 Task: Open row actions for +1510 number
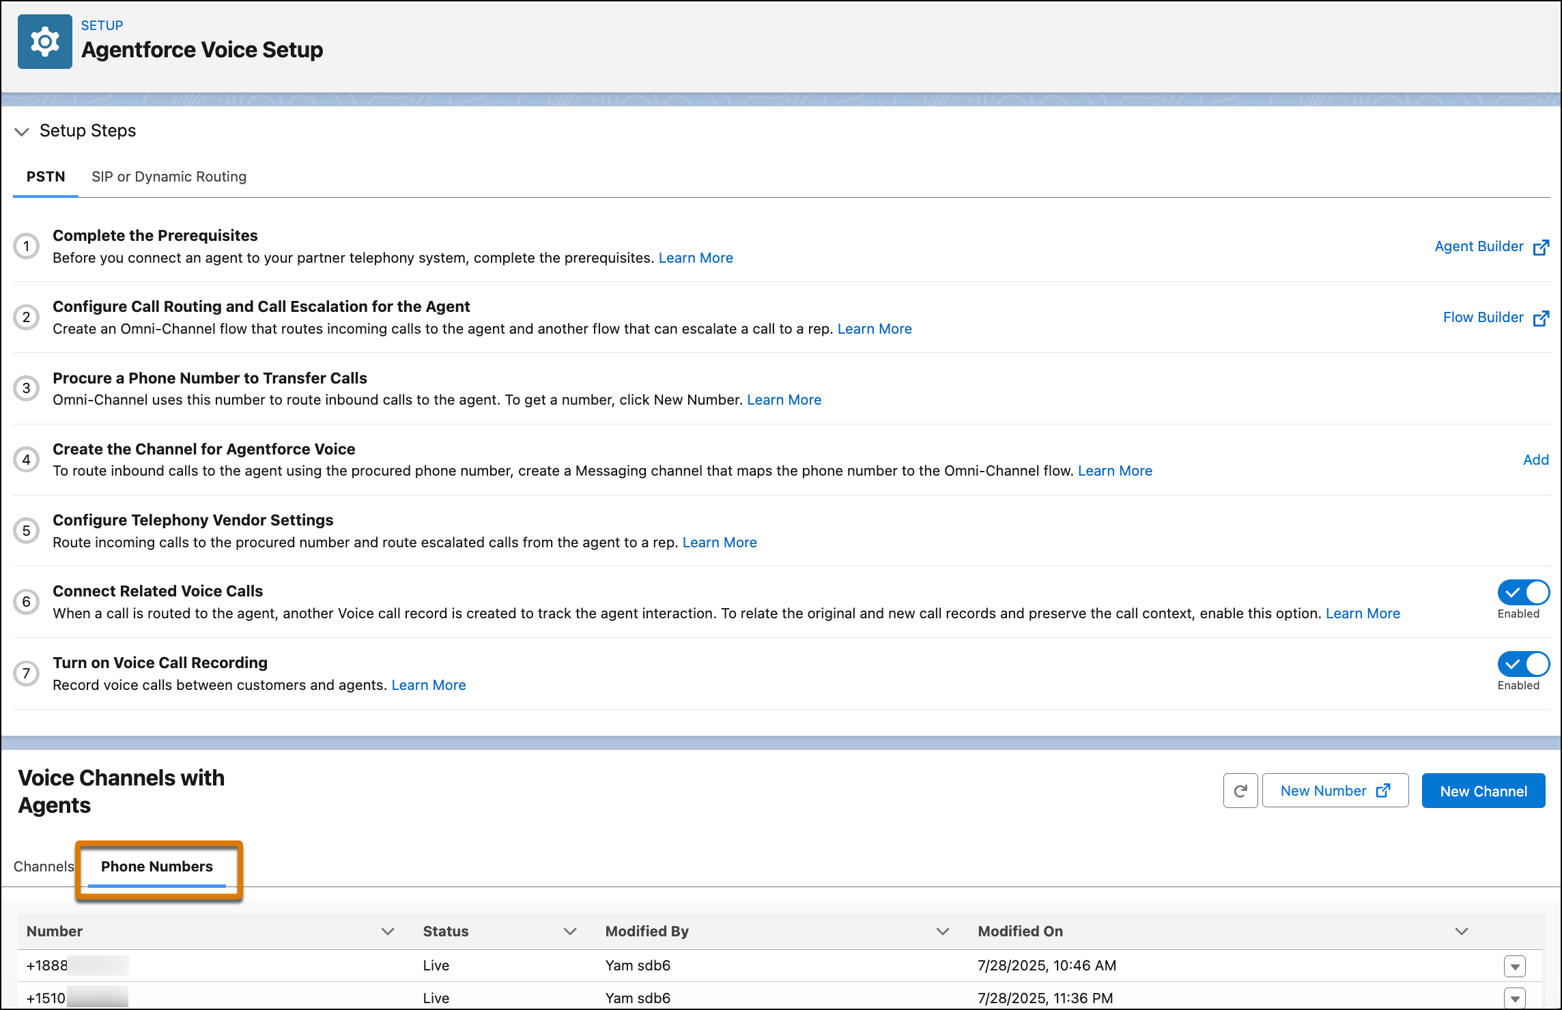tap(1515, 998)
